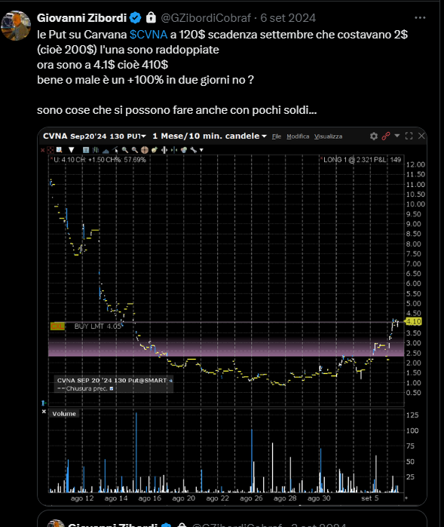Screen dimensions: 444x527
Task: Click the horizontal compress arrows icon
Action: point(174,150)
